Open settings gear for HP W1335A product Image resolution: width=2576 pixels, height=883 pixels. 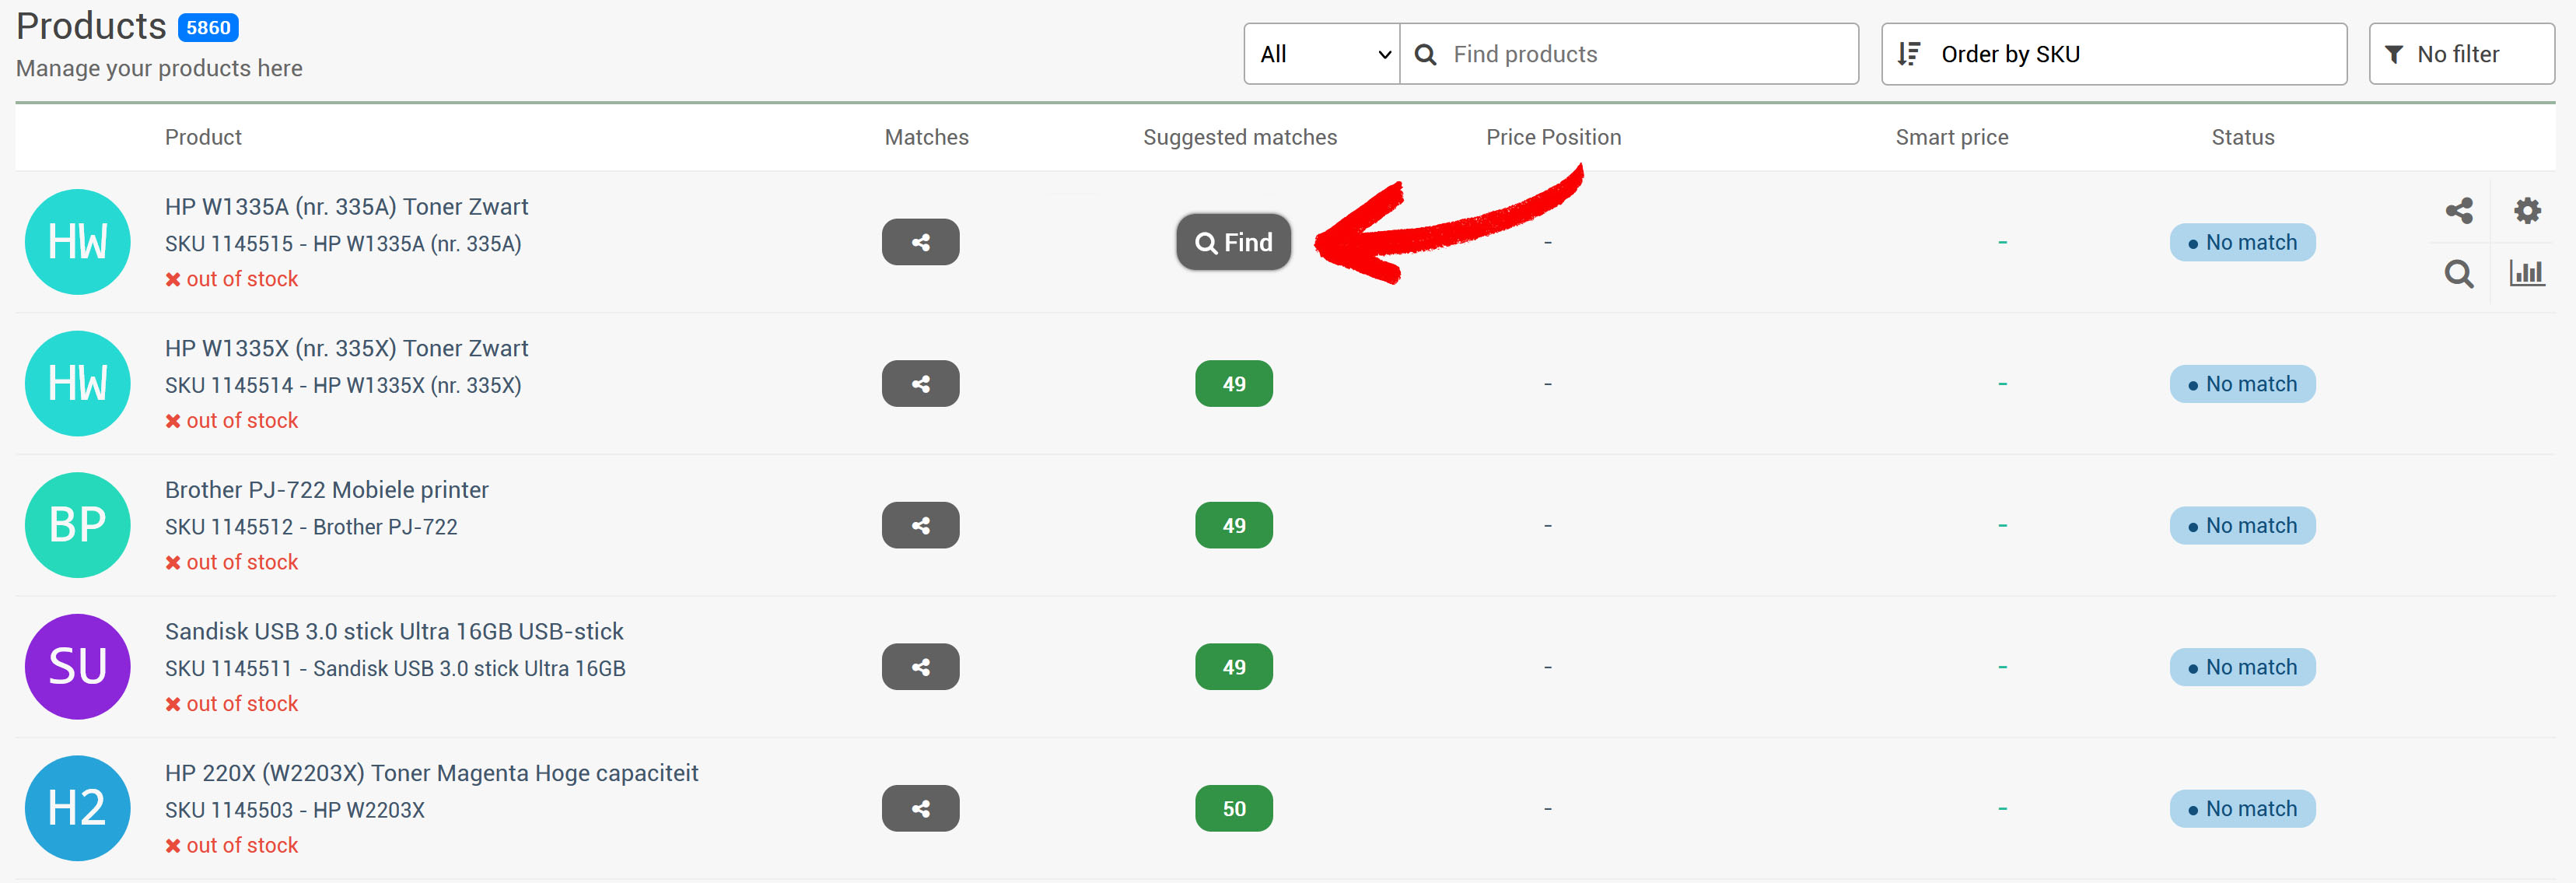(x=2526, y=210)
